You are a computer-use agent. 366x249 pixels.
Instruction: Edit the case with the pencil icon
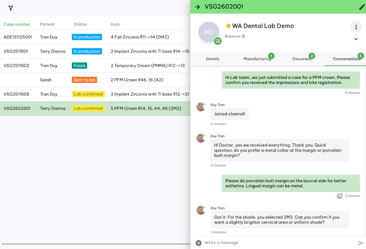click(362, 6)
